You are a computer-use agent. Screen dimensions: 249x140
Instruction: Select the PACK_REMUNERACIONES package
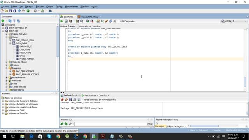point(27,74)
